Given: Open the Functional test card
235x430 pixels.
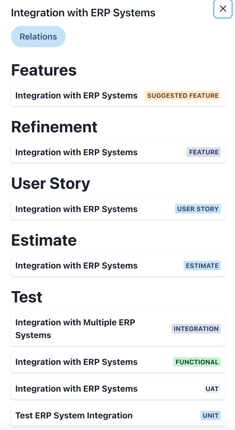Looking at the screenshot, I should pos(76,362).
